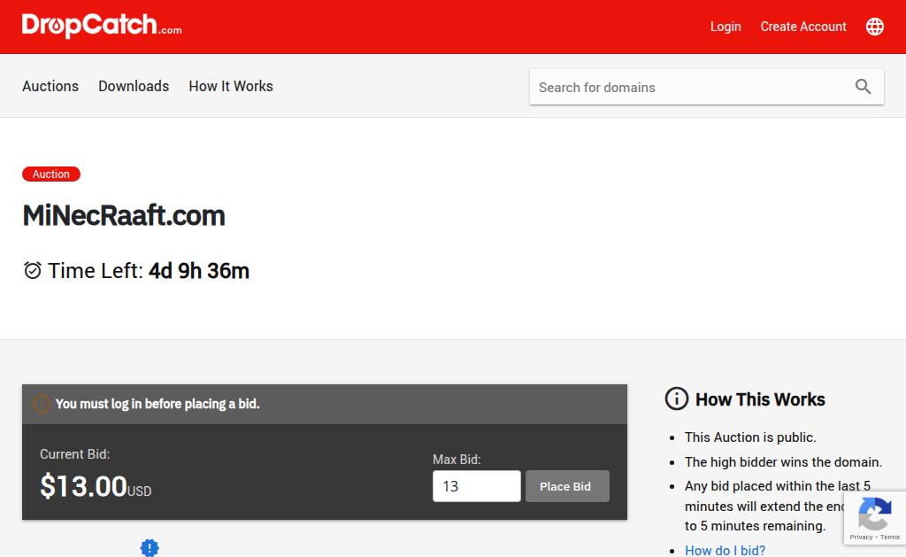
Task: Open the How do I bid? link
Action: [x=725, y=550]
